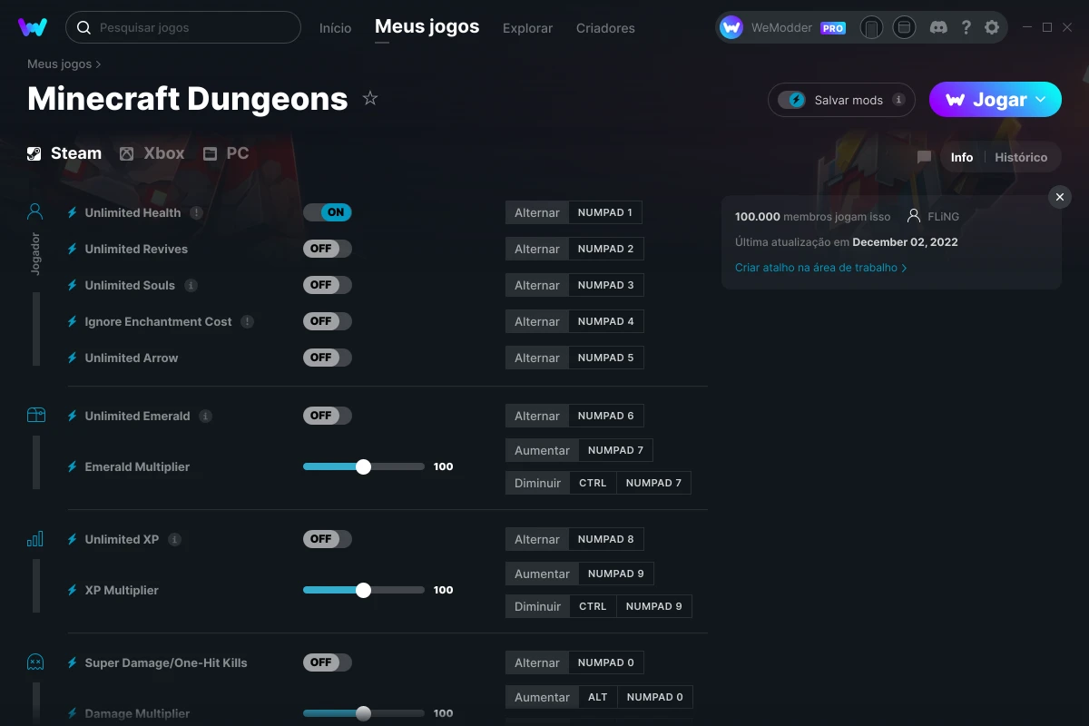1089x726 pixels.
Task: Open the Histórico tab
Action: click(x=1020, y=157)
